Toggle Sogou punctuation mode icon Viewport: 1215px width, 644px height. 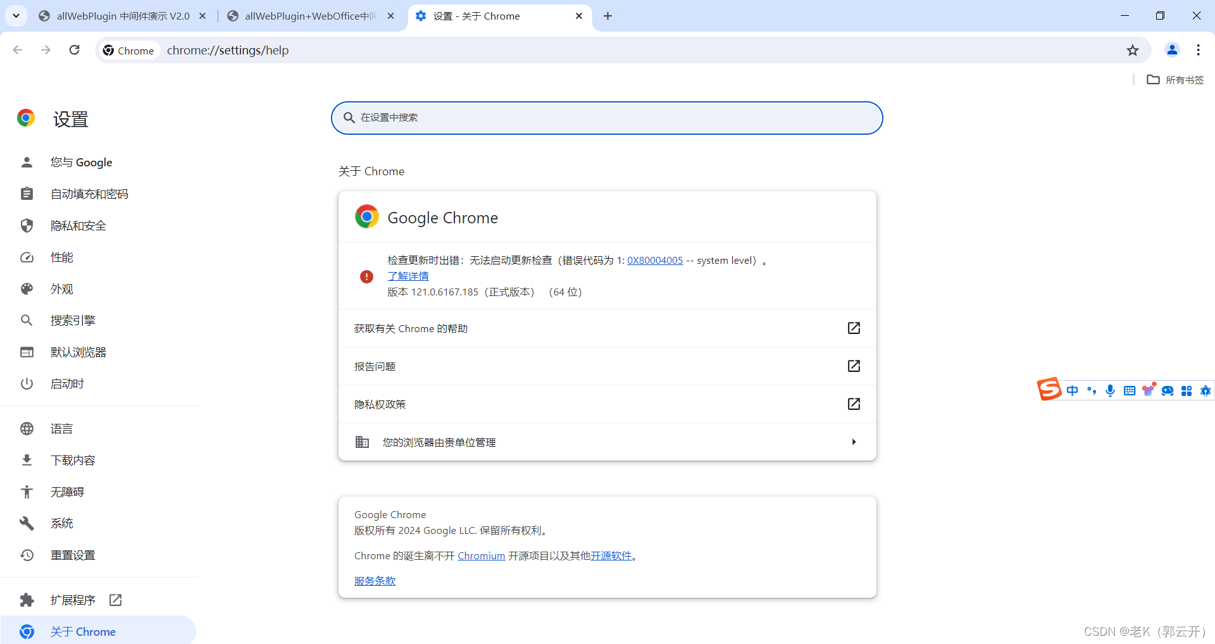(1092, 391)
